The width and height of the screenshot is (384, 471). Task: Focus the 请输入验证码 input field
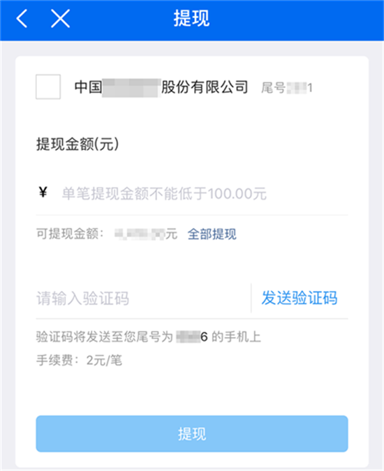[x=143, y=298]
